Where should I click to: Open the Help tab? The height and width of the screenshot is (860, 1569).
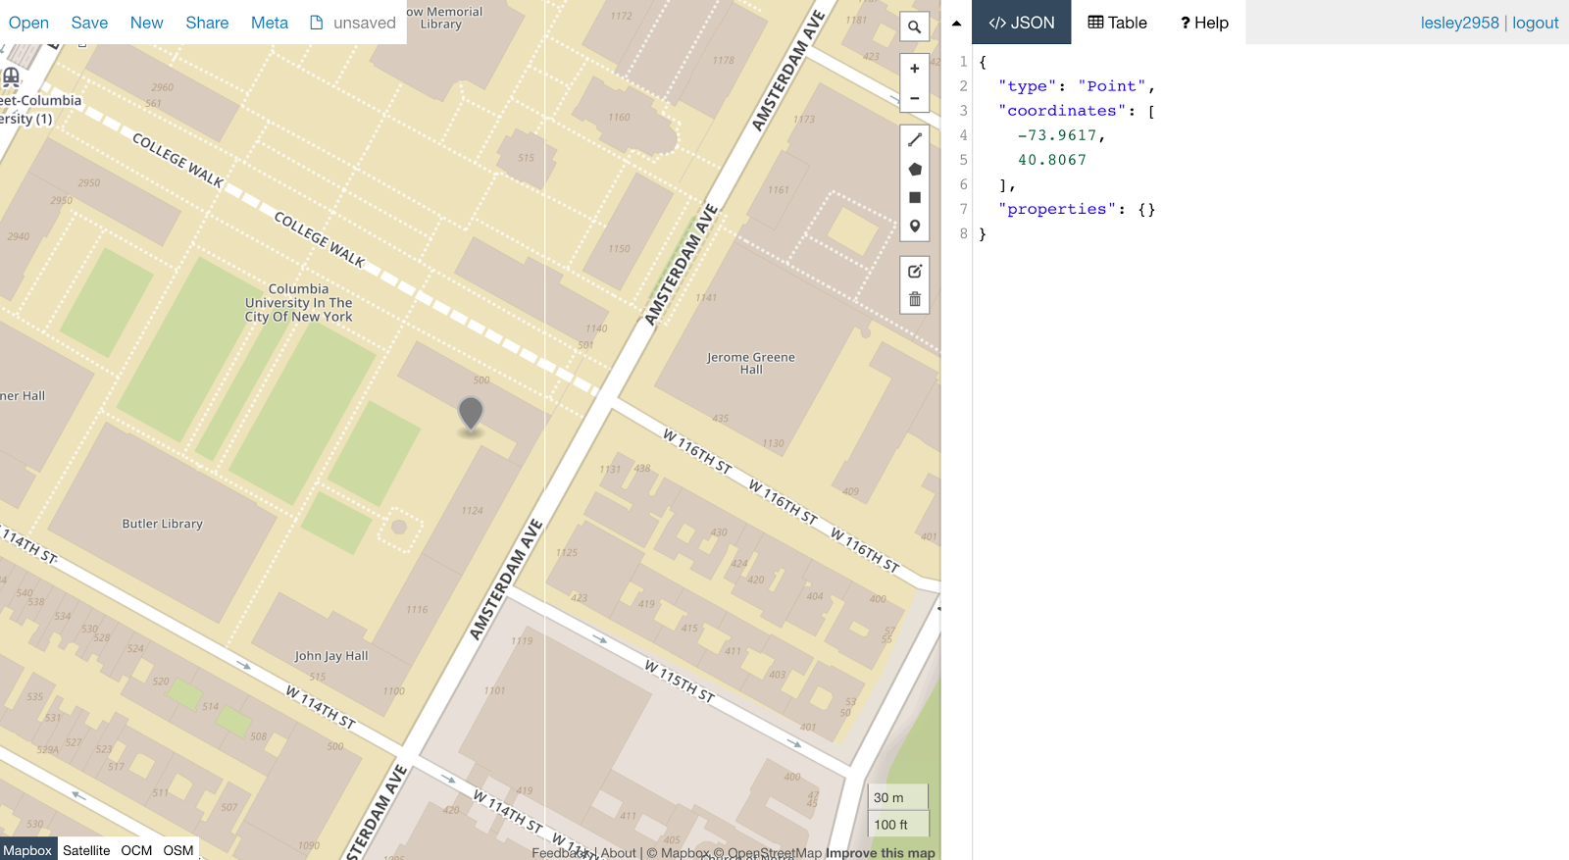pos(1204,23)
